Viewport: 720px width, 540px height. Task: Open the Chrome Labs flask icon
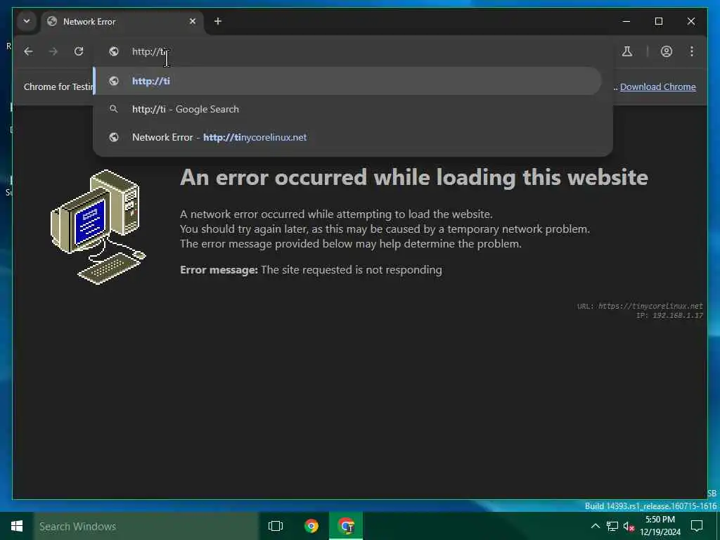pyautogui.click(x=626, y=51)
